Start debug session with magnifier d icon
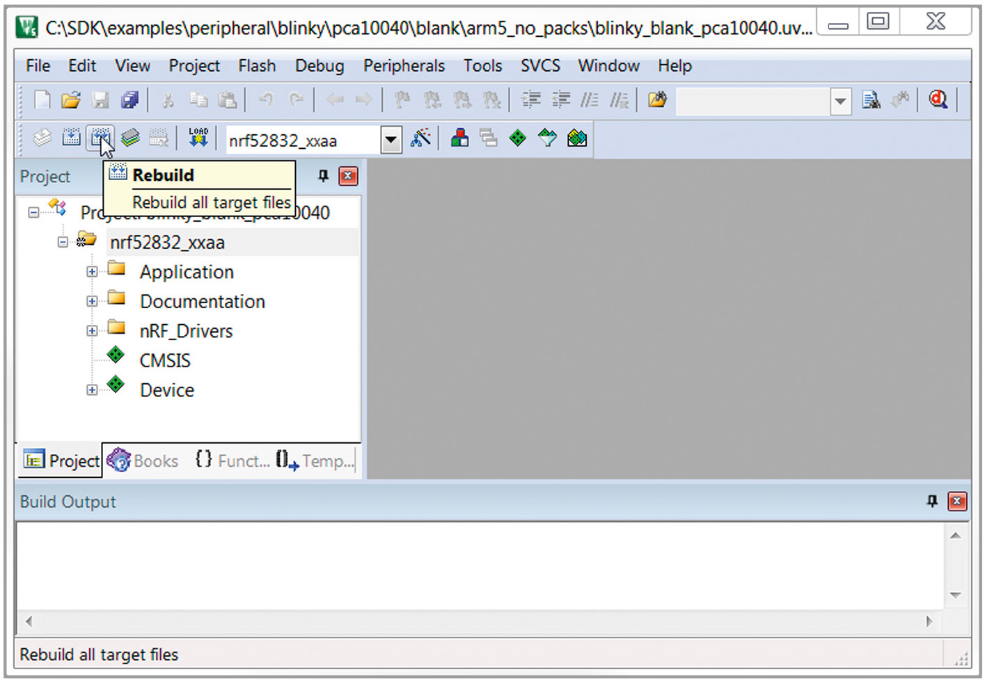This screenshot has height=683, width=985. click(x=938, y=100)
